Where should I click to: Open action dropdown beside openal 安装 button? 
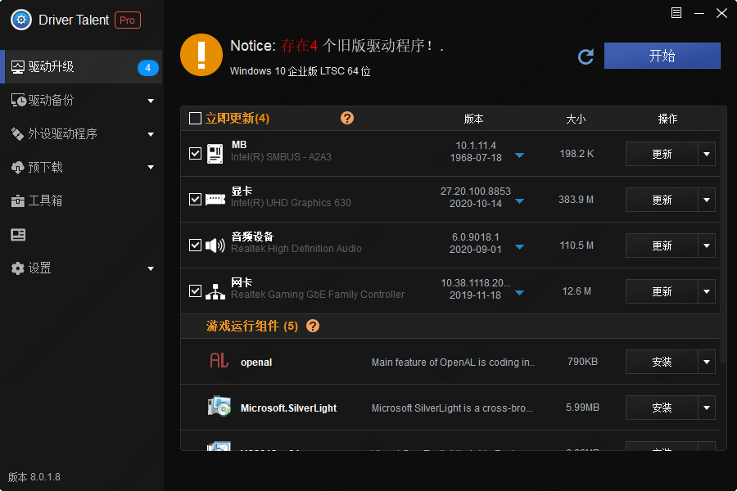tap(707, 362)
